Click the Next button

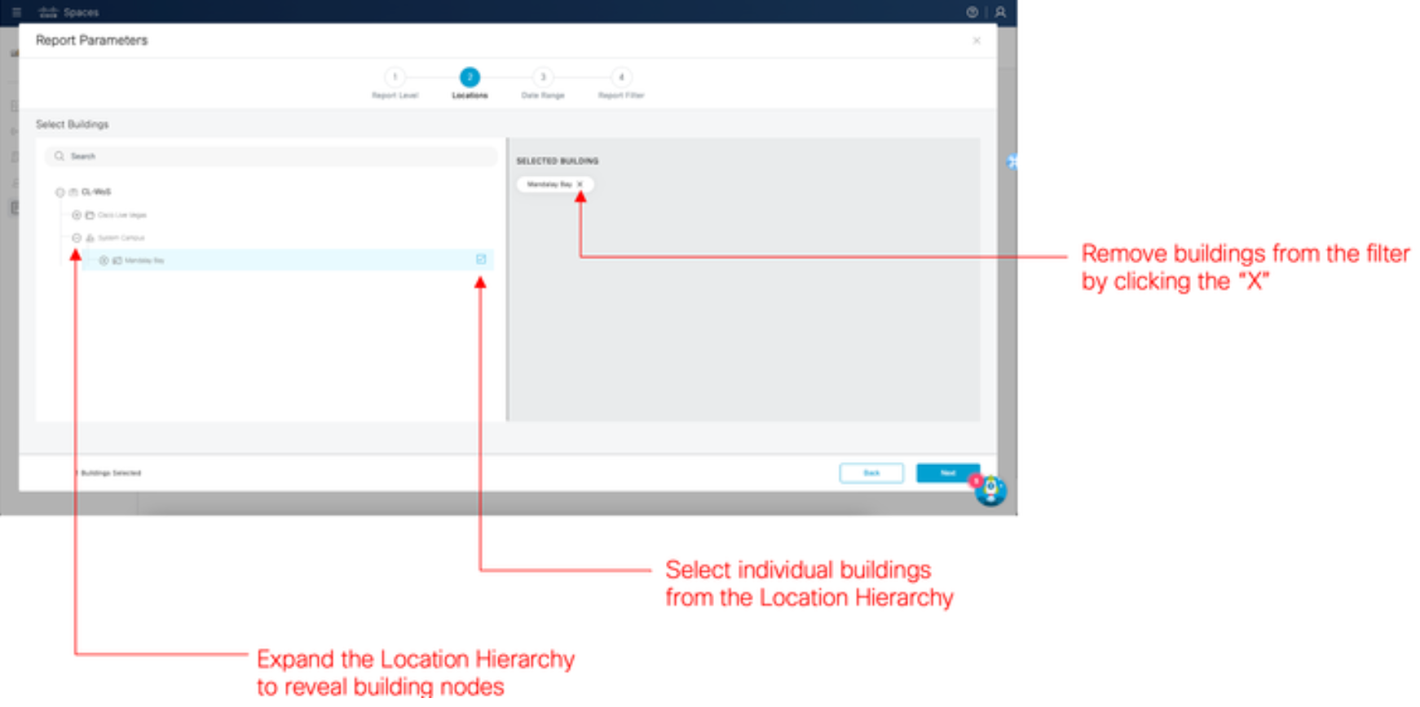pyautogui.click(x=947, y=473)
